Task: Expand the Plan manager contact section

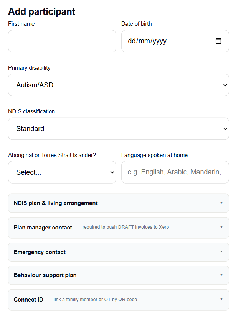Action: click(x=118, y=227)
